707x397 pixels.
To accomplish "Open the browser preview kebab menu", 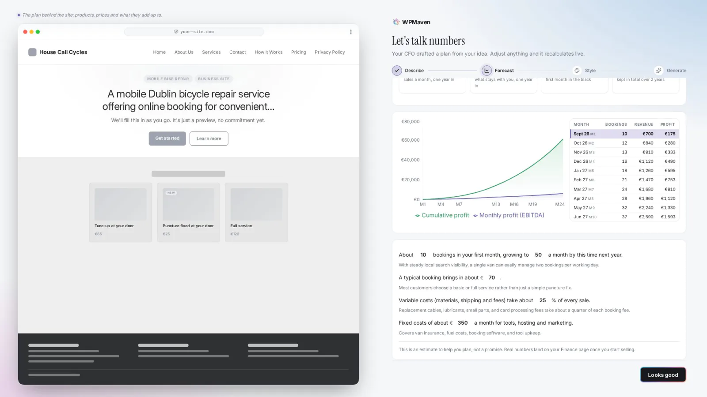I will [x=351, y=32].
